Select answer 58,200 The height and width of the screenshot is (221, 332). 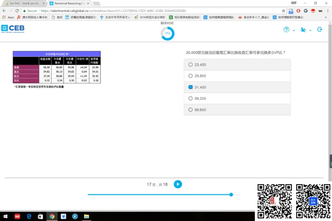pos(237,98)
